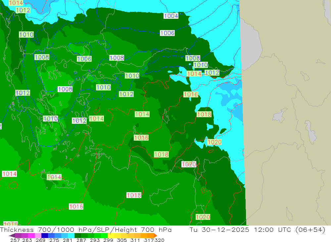
Task: Click the legend value 311
Action: [x=135, y=240]
